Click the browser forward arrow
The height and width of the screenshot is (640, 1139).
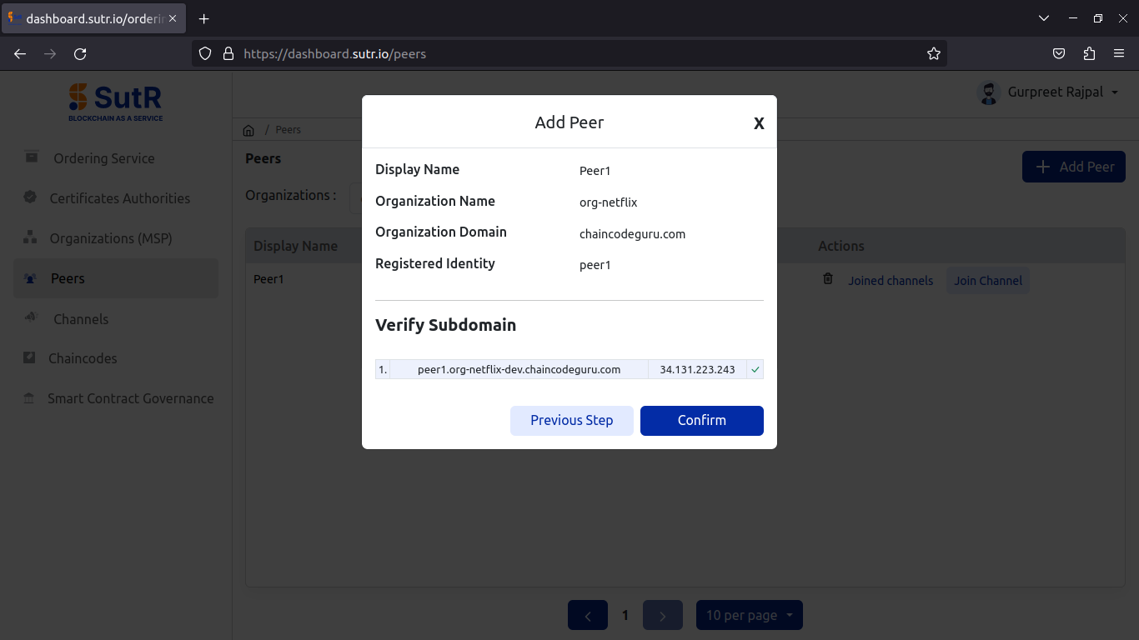[x=50, y=54]
